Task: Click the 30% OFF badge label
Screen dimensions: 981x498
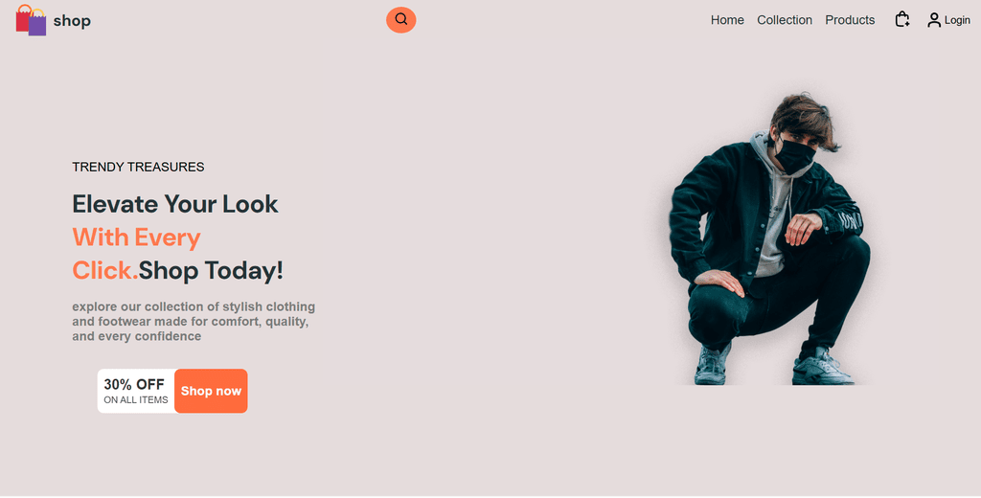Action: pos(134,384)
